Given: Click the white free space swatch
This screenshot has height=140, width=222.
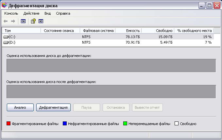Looking at the screenshot, I should (177, 124).
